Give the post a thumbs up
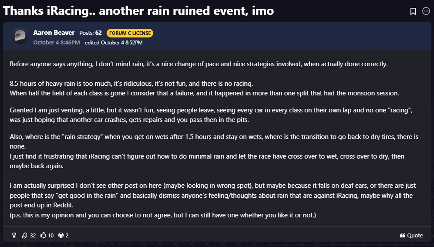The height and width of the screenshot is (247, 434). point(43,235)
